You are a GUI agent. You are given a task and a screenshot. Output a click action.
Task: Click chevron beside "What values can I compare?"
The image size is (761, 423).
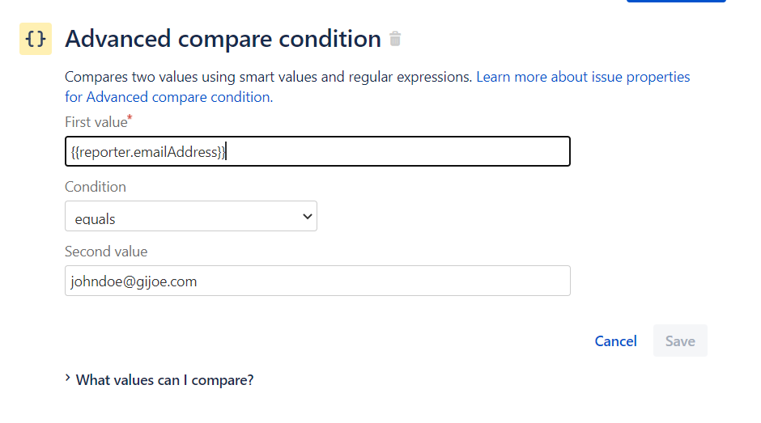click(68, 378)
